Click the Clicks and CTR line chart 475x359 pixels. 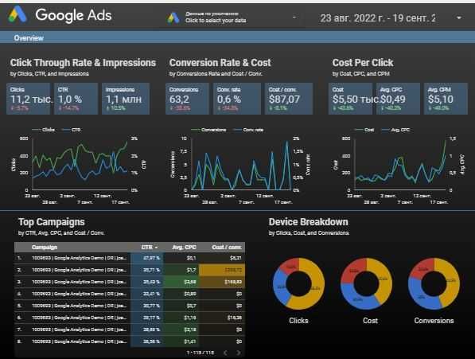(x=79, y=166)
